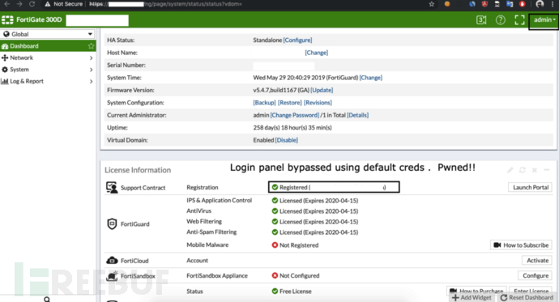The height and width of the screenshot is (302, 559).
Task: Click the Reset Dashboard button
Action: [527, 298]
